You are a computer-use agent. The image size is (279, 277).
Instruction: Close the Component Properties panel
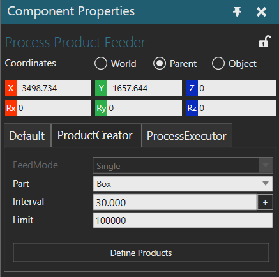pos(261,11)
